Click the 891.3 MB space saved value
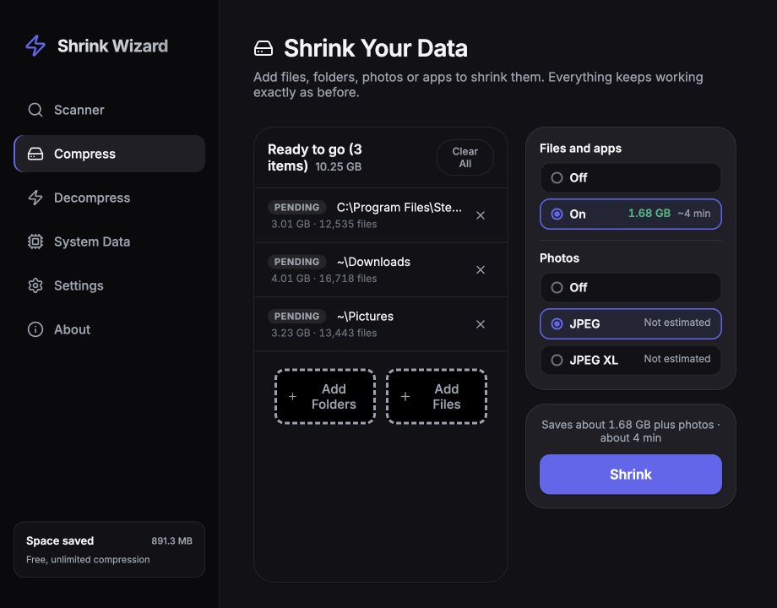Image resolution: width=777 pixels, height=608 pixels. [x=172, y=540]
